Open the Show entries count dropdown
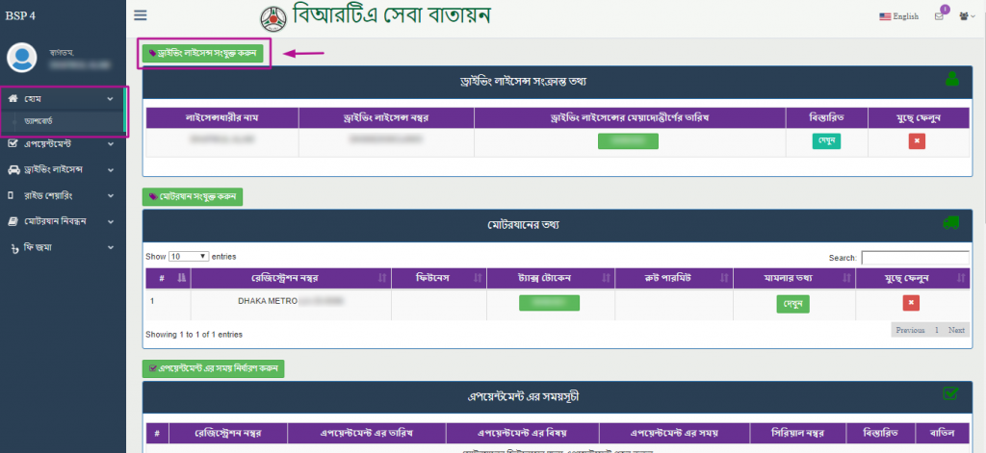The image size is (986, 453). [x=190, y=257]
